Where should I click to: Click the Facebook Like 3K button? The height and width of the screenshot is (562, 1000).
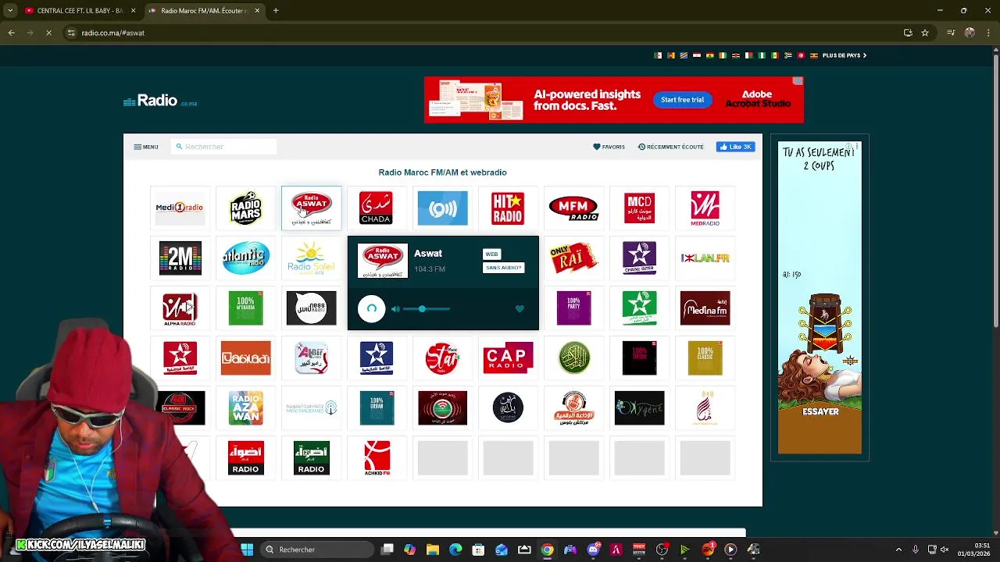[735, 147]
